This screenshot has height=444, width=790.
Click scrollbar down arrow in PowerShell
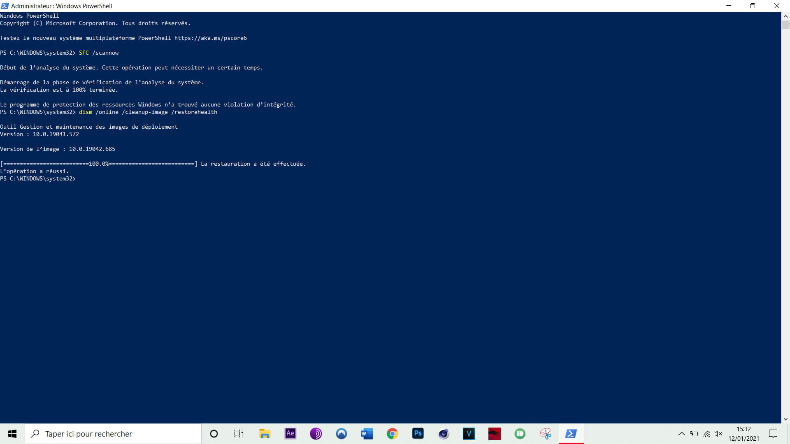pyautogui.click(x=785, y=419)
